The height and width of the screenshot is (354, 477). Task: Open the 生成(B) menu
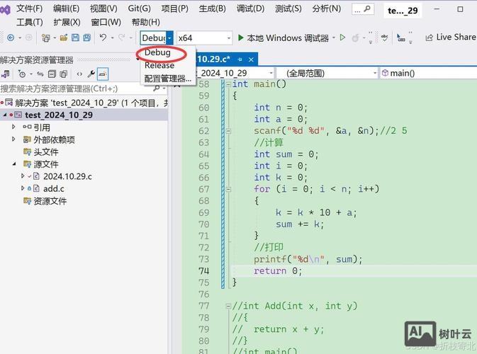pyautogui.click(x=213, y=8)
